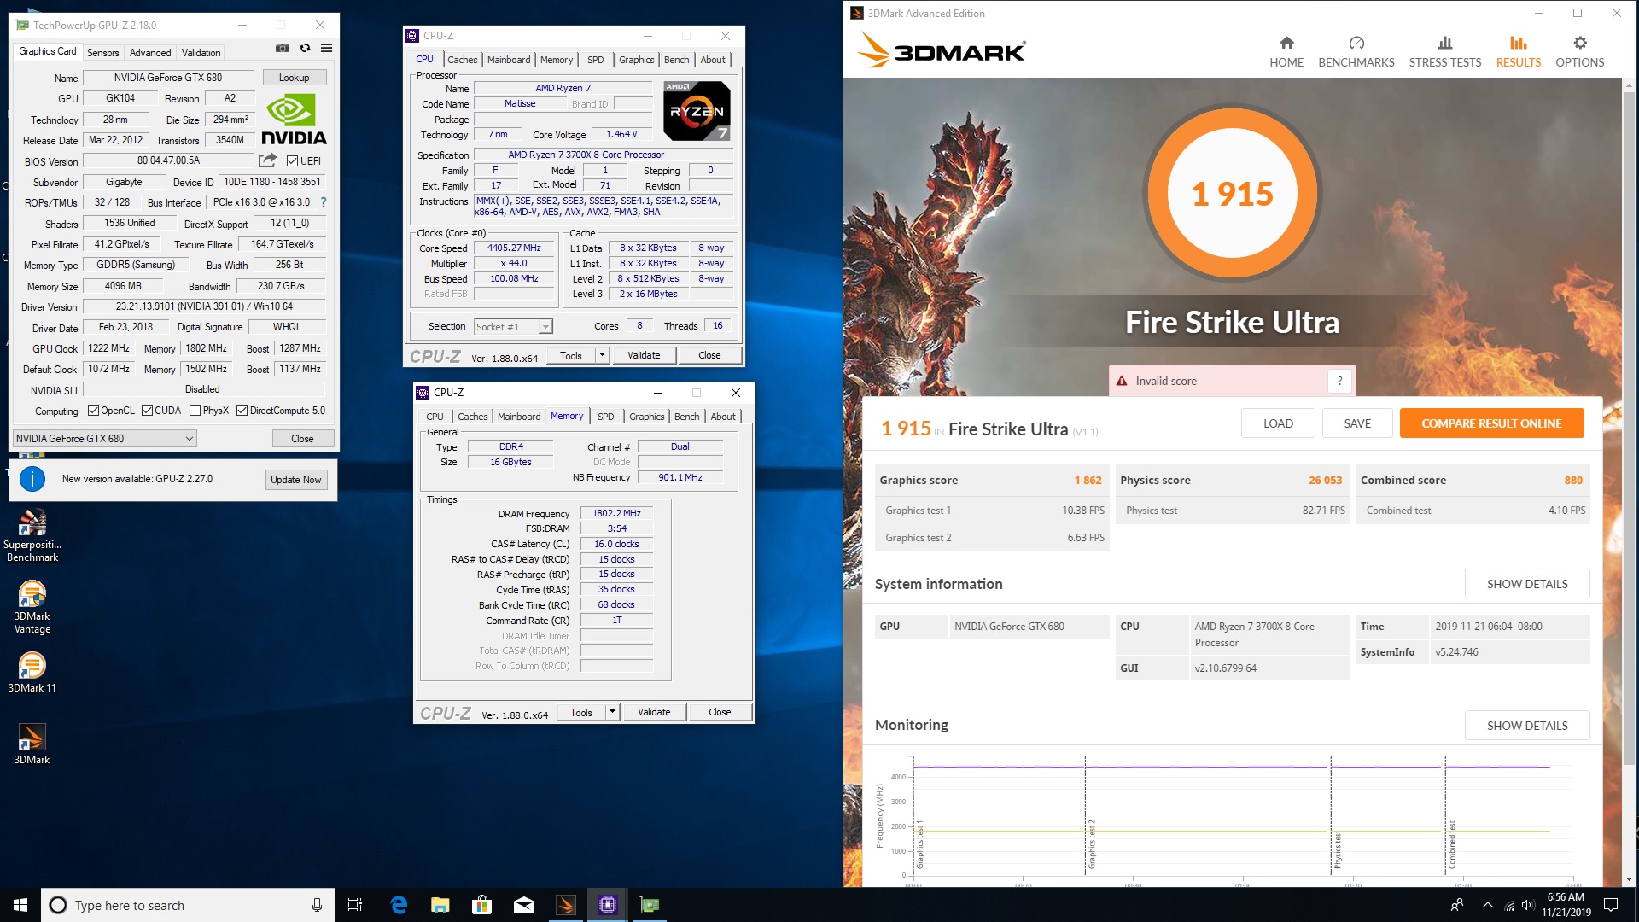
Task: Refresh GPU-Z data with refresh icon
Action: [x=305, y=49]
